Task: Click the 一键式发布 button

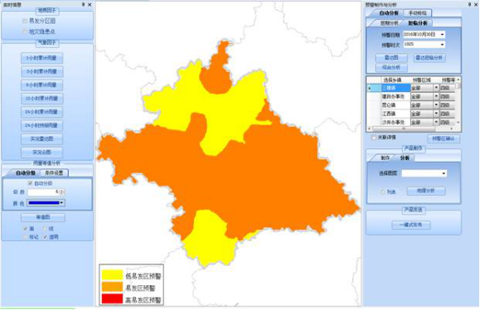Action: tap(411, 225)
